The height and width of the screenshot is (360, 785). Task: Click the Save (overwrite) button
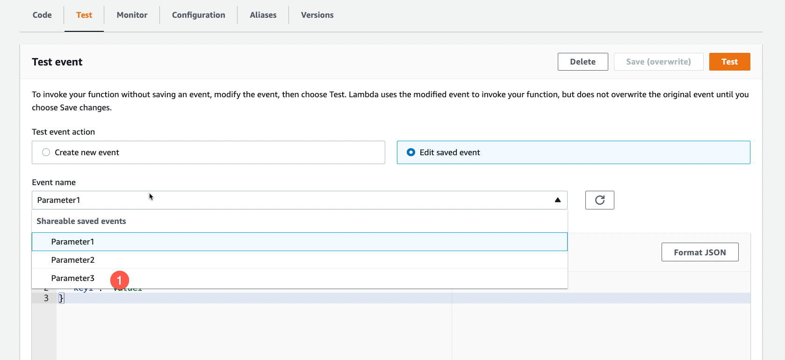[x=658, y=62]
